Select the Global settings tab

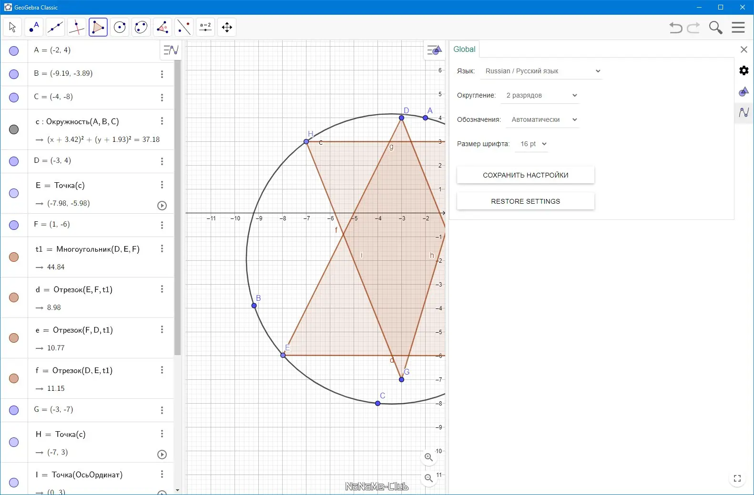point(464,49)
